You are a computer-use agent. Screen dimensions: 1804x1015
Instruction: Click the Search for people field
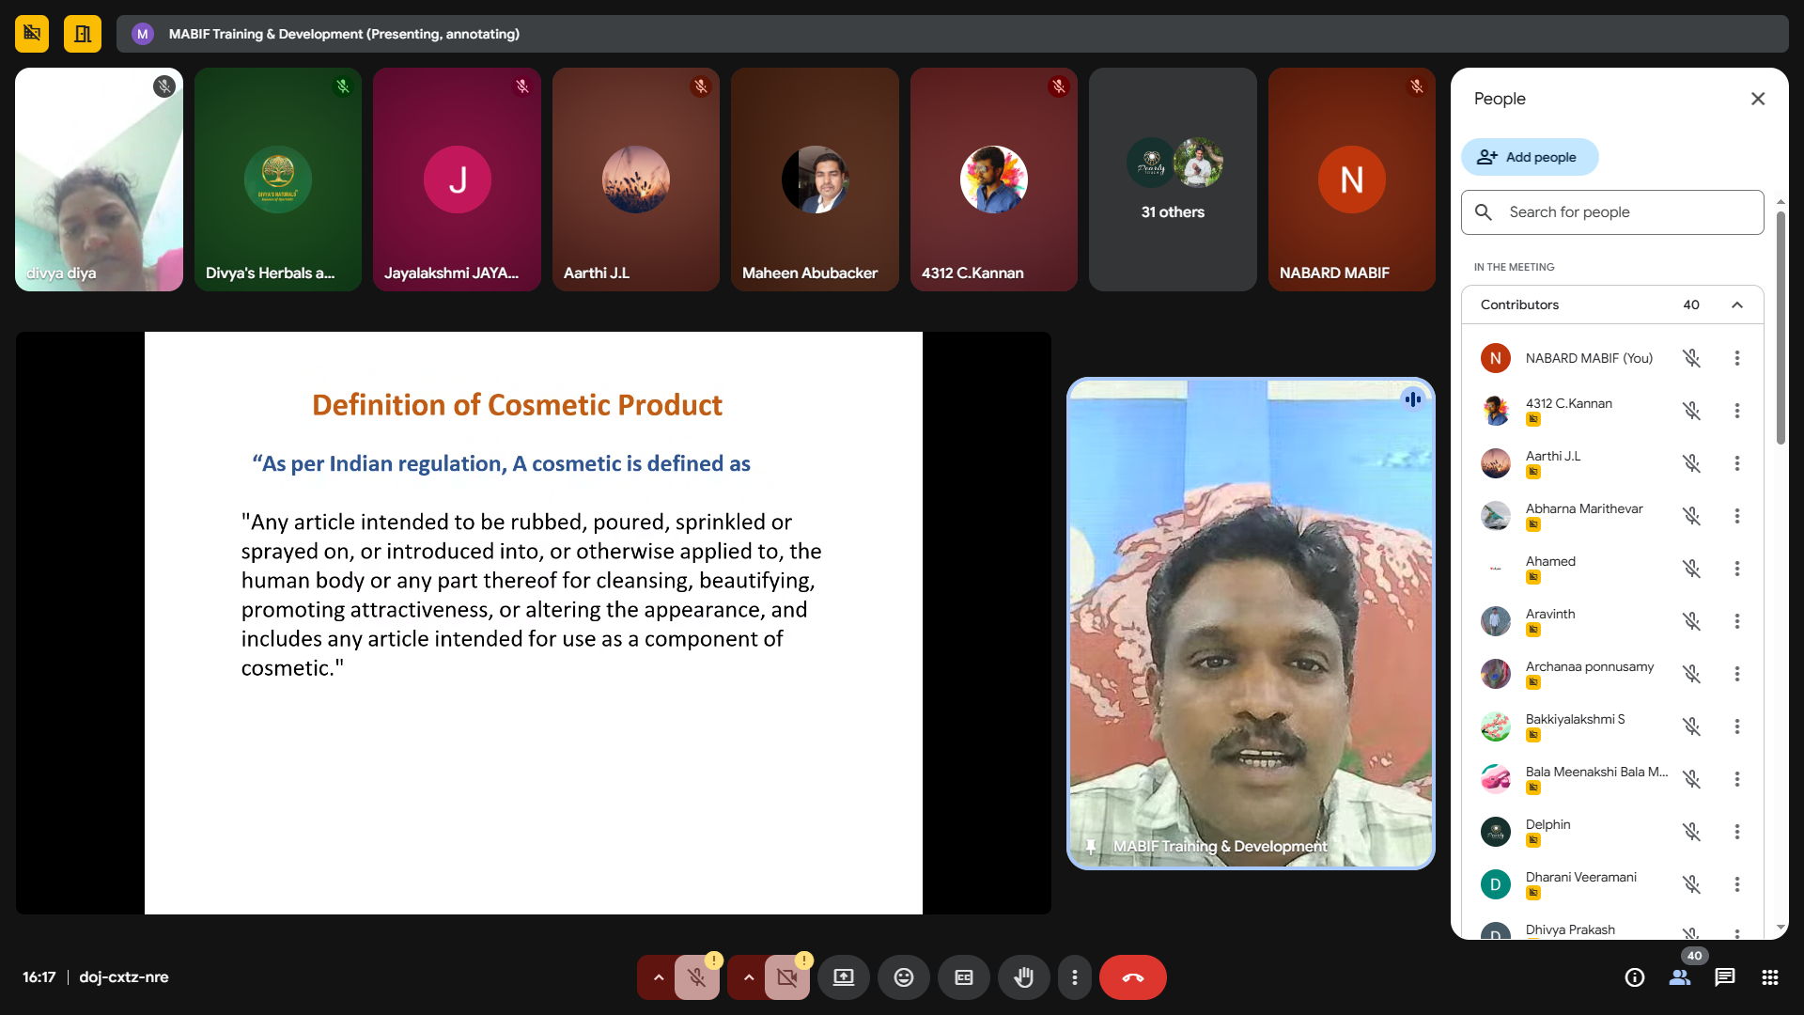[1611, 212]
